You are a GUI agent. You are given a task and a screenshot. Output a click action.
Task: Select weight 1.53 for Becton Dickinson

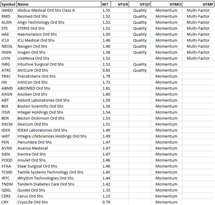click(106, 118)
